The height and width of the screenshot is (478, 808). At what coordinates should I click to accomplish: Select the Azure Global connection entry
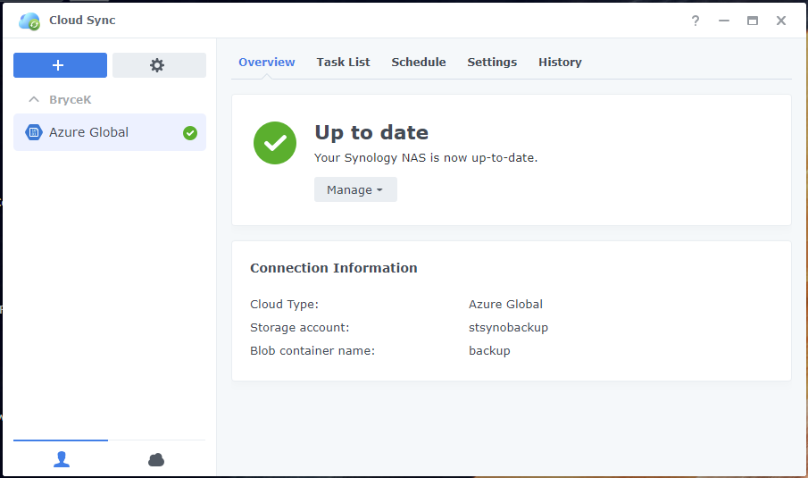click(89, 132)
